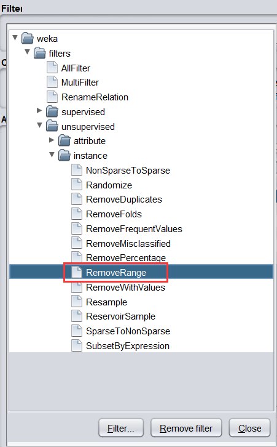Click the SubsetByExpression file icon
Image resolution: width=277 pixels, height=447 pixels.
77,346
